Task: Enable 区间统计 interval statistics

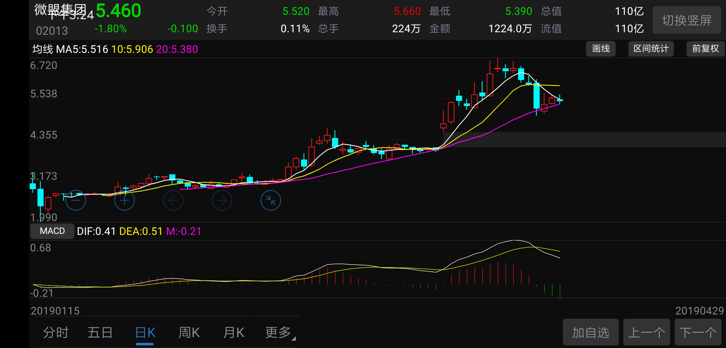Action: [651, 49]
